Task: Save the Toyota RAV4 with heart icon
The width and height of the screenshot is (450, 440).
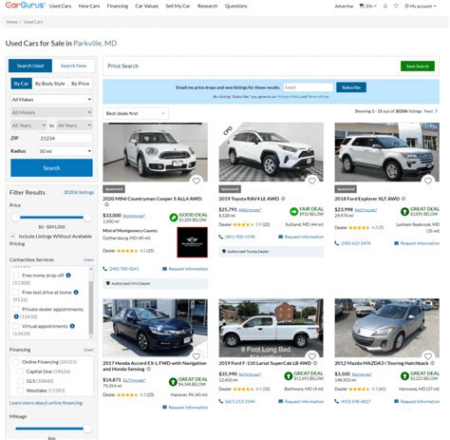Action: (x=312, y=181)
